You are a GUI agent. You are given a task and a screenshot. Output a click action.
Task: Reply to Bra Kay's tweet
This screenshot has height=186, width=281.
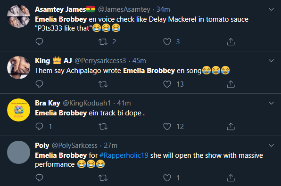(39, 126)
